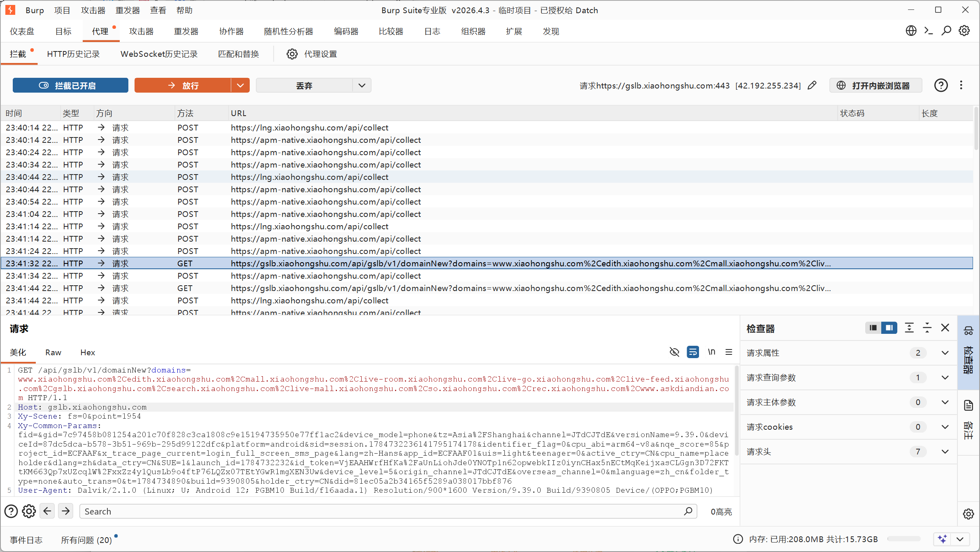Image resolution: width=980 pixels, height=552 pixels.
Task: Open the WebSocket历史记录 sub-tab
Action: 159,54
